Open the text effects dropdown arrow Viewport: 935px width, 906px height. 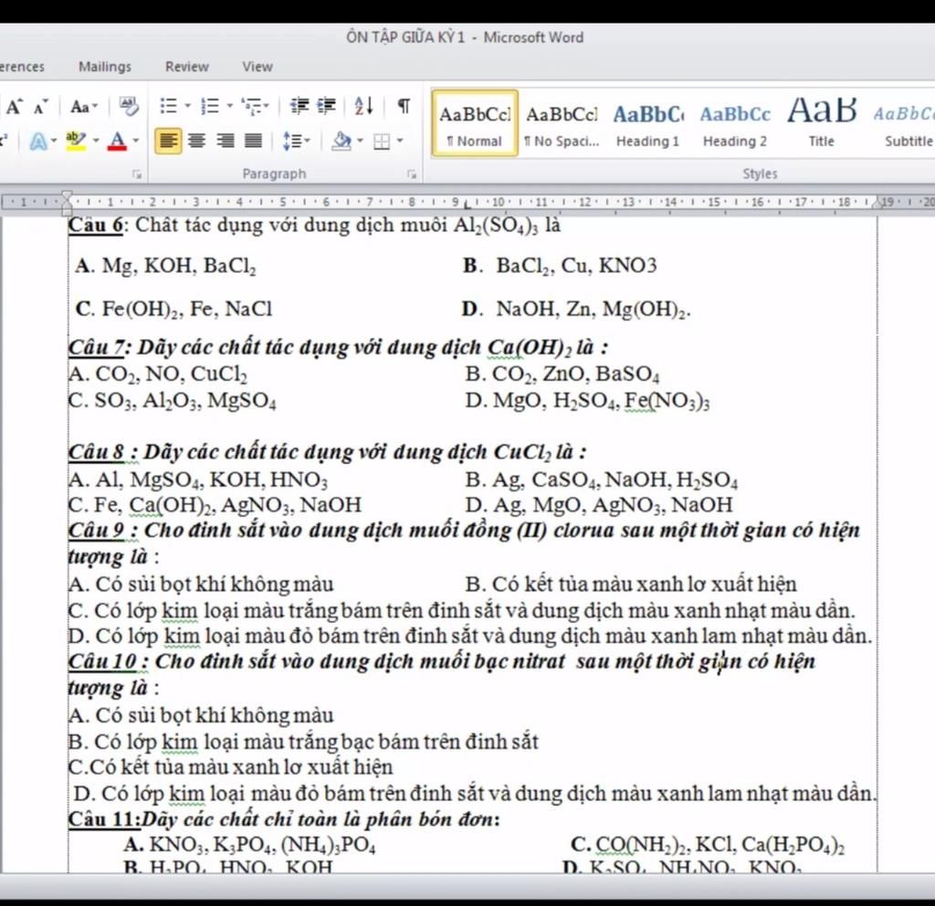click(54, 142)
